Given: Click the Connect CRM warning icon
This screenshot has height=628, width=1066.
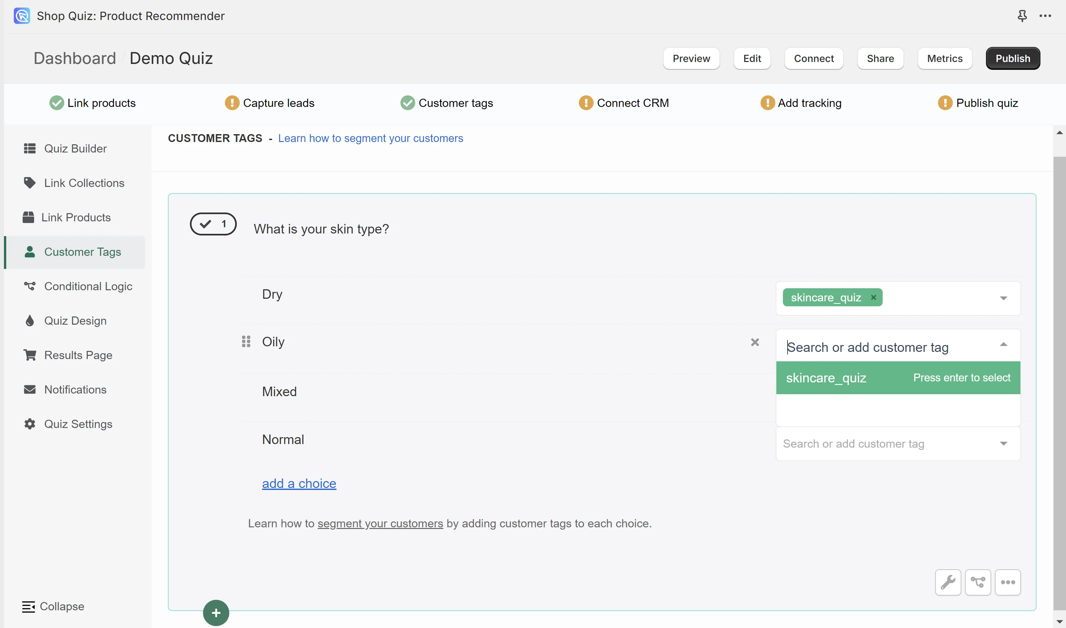Looking at the screenshot, I should (586, 103).
